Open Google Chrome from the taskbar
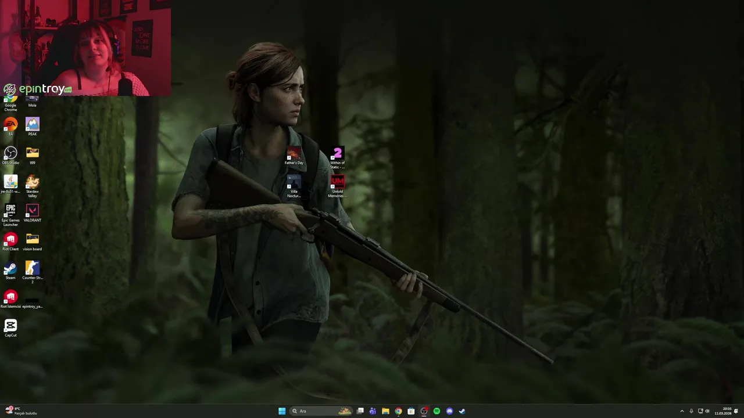 tap(398, 411)
